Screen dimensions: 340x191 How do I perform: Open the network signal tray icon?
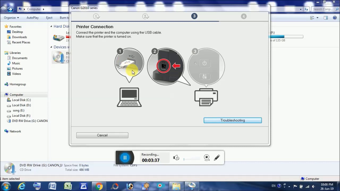coord(307,186)
